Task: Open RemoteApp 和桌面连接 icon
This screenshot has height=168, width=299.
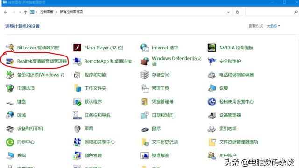Action: tap(77, 61)
